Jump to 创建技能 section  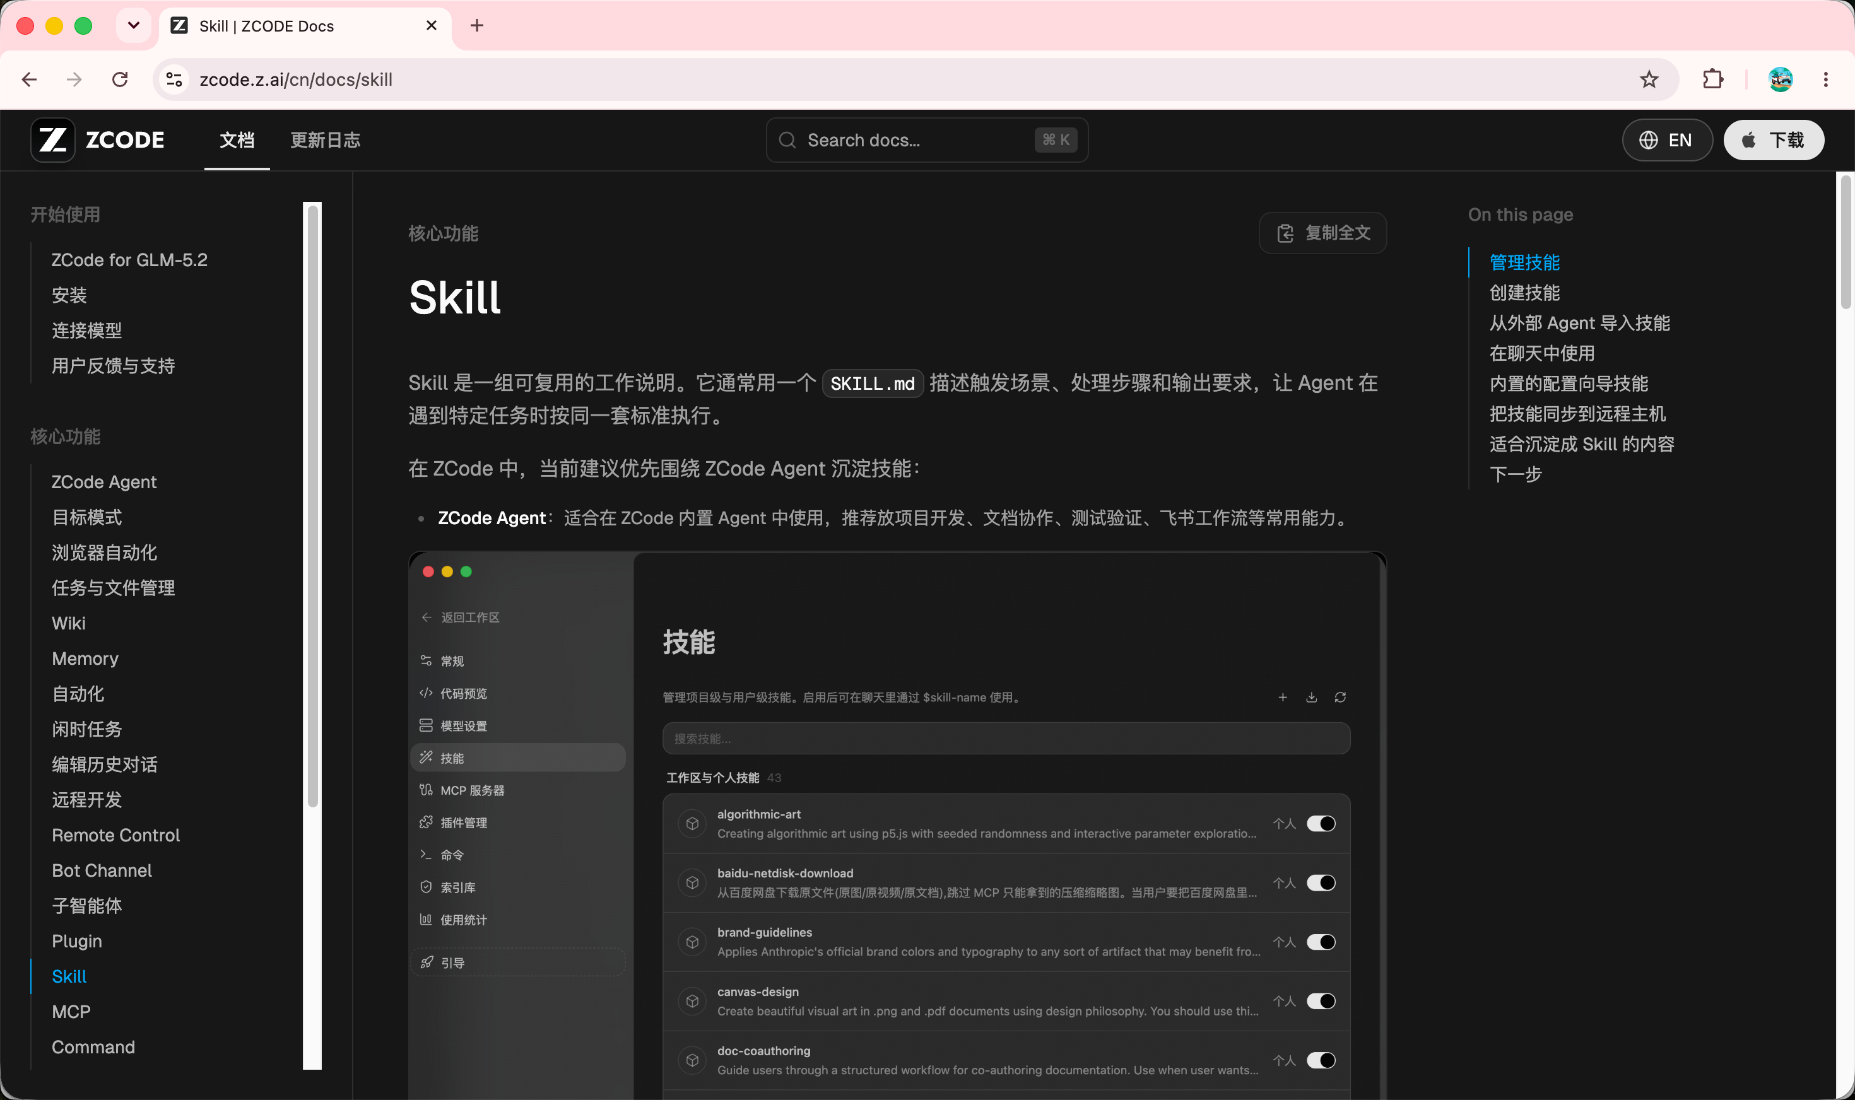pos(1524,293)
